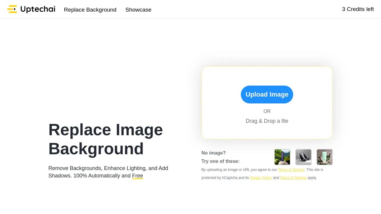Select the purple bottle sample image
This screenshot has height=214, width=381.
(282, 157)
